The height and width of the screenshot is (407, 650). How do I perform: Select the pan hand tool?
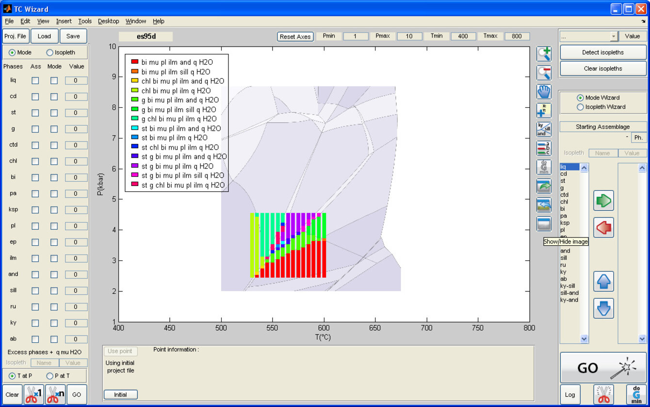(x=544, y=92)
